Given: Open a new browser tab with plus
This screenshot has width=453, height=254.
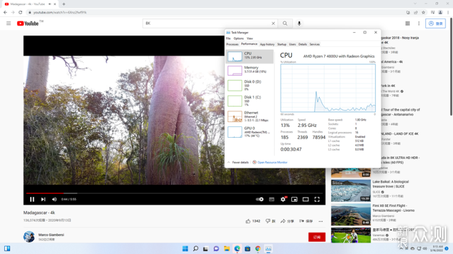Looking at the screenshot, I should [x=64, y=4].
